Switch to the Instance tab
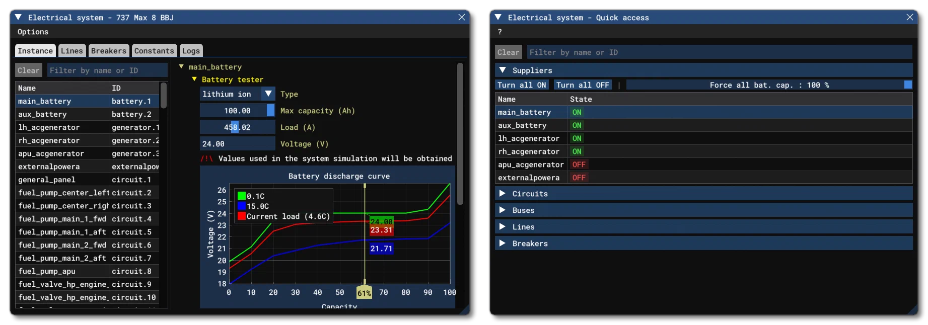Image resolution: width=928 pixels, height=325 pixels. click(x=35, y=51)
